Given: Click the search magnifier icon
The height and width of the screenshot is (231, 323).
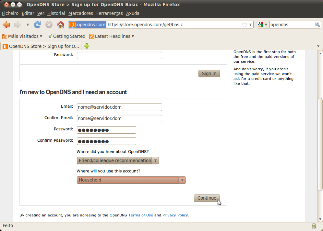Looking at the screenshot, I should coord(317,25).
